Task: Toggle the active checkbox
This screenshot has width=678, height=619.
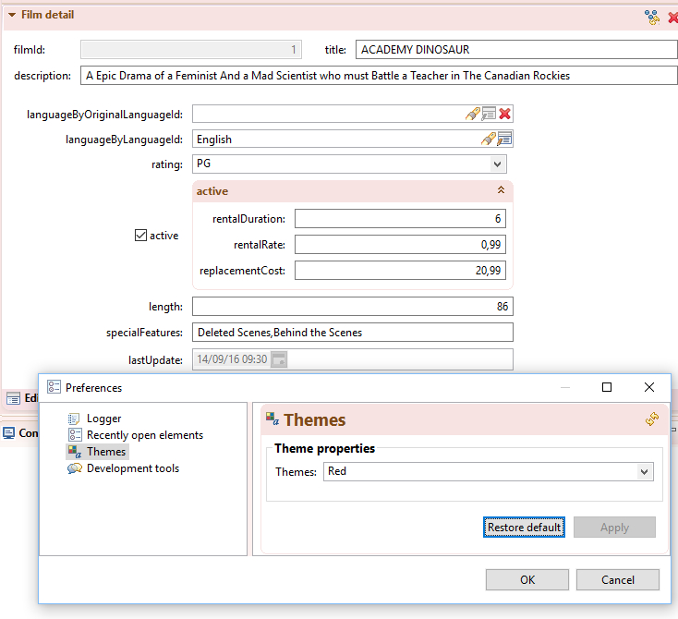Action: click(141, 236)
